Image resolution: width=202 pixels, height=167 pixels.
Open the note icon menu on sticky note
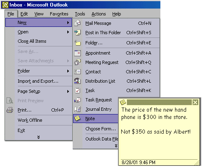click(x=123, y=102)
